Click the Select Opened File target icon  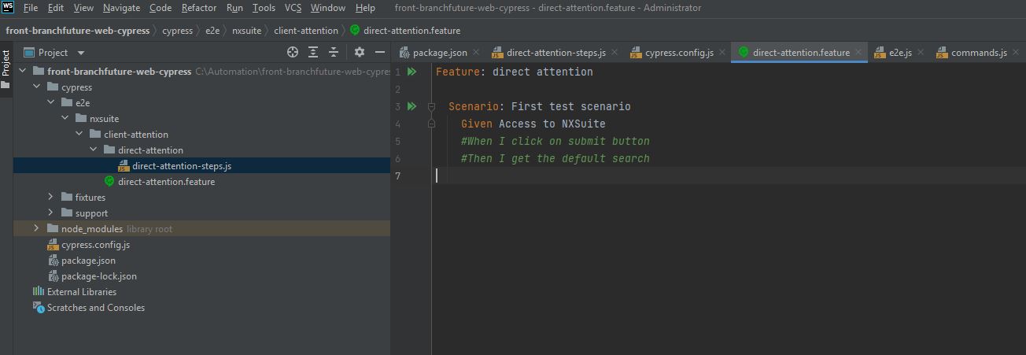293,52
